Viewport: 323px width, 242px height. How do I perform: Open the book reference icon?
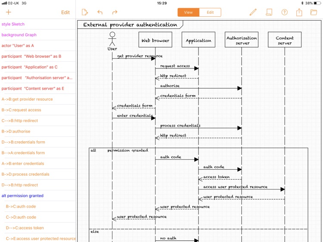click(x=269, y=12)
